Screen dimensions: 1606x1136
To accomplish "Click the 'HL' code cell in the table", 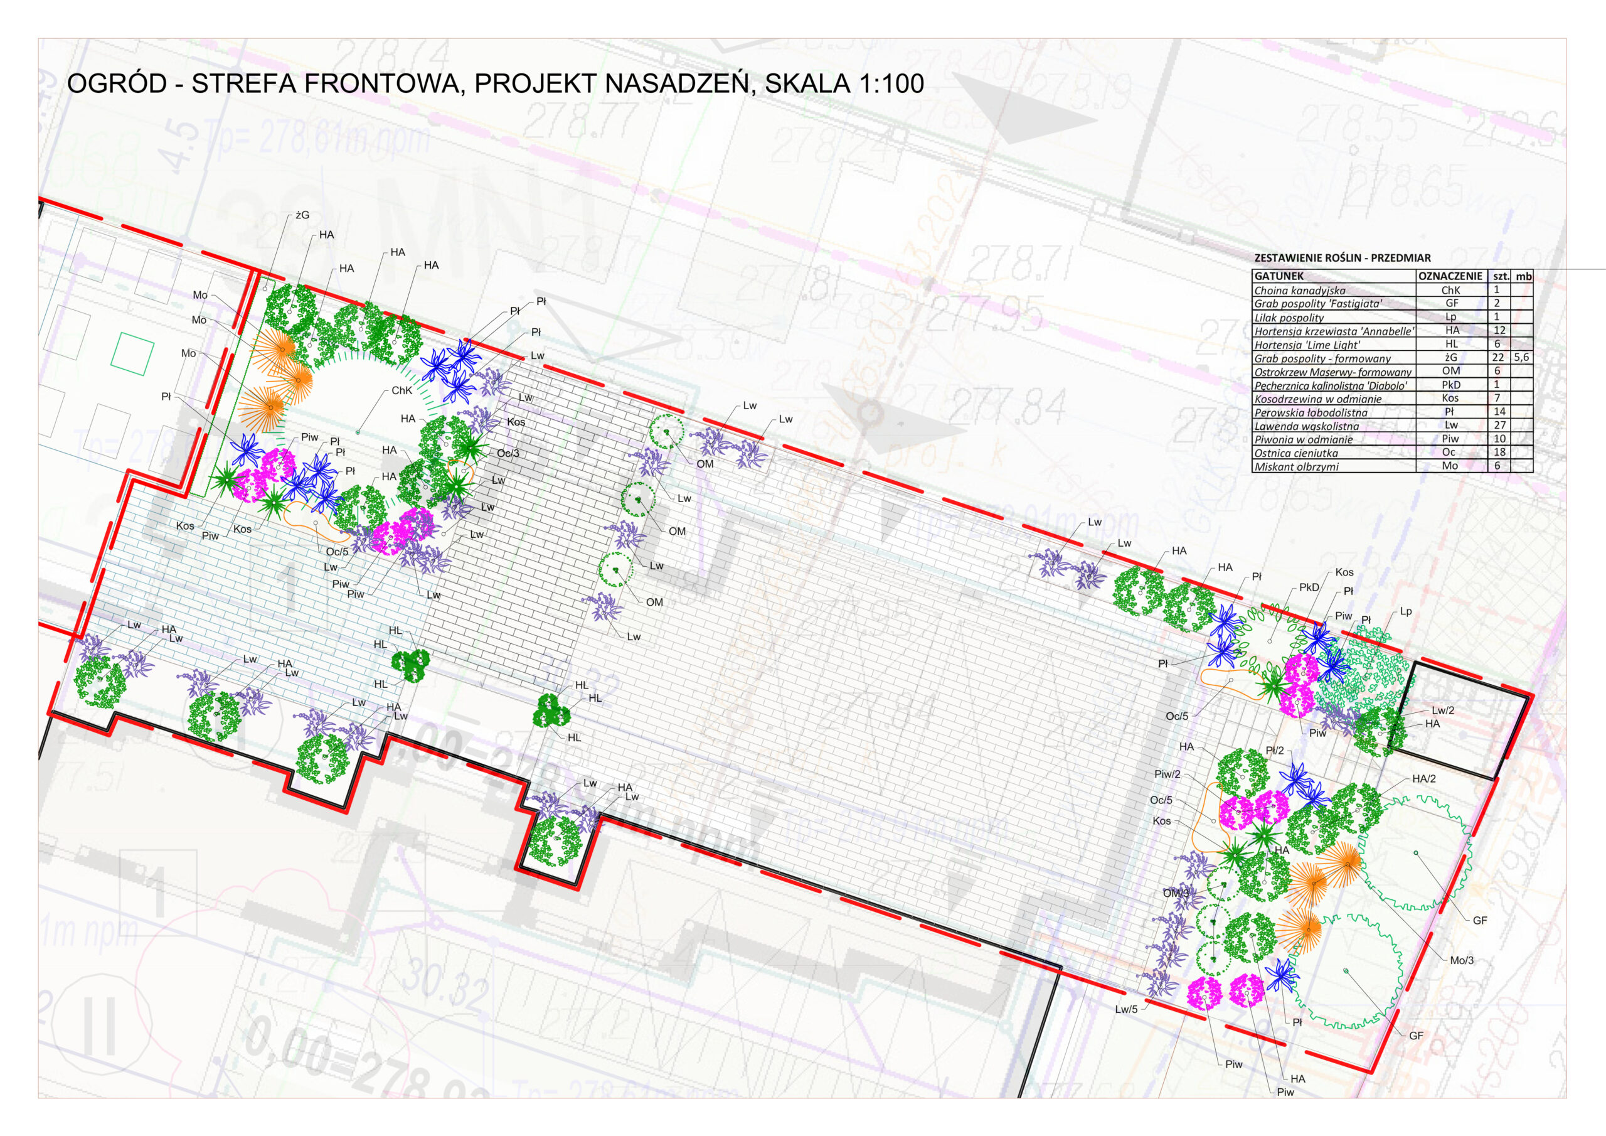I will pyautogui.click(x=1452, y=344).
